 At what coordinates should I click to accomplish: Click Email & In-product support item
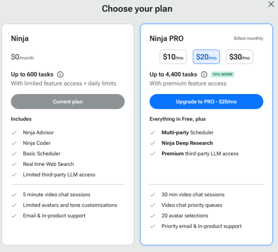tap(54, 216)
